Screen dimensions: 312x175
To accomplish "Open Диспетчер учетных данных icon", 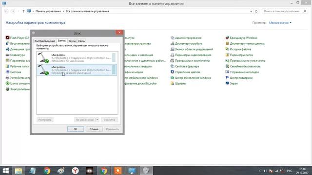I will pyautogui.click(x=227, y=43).
